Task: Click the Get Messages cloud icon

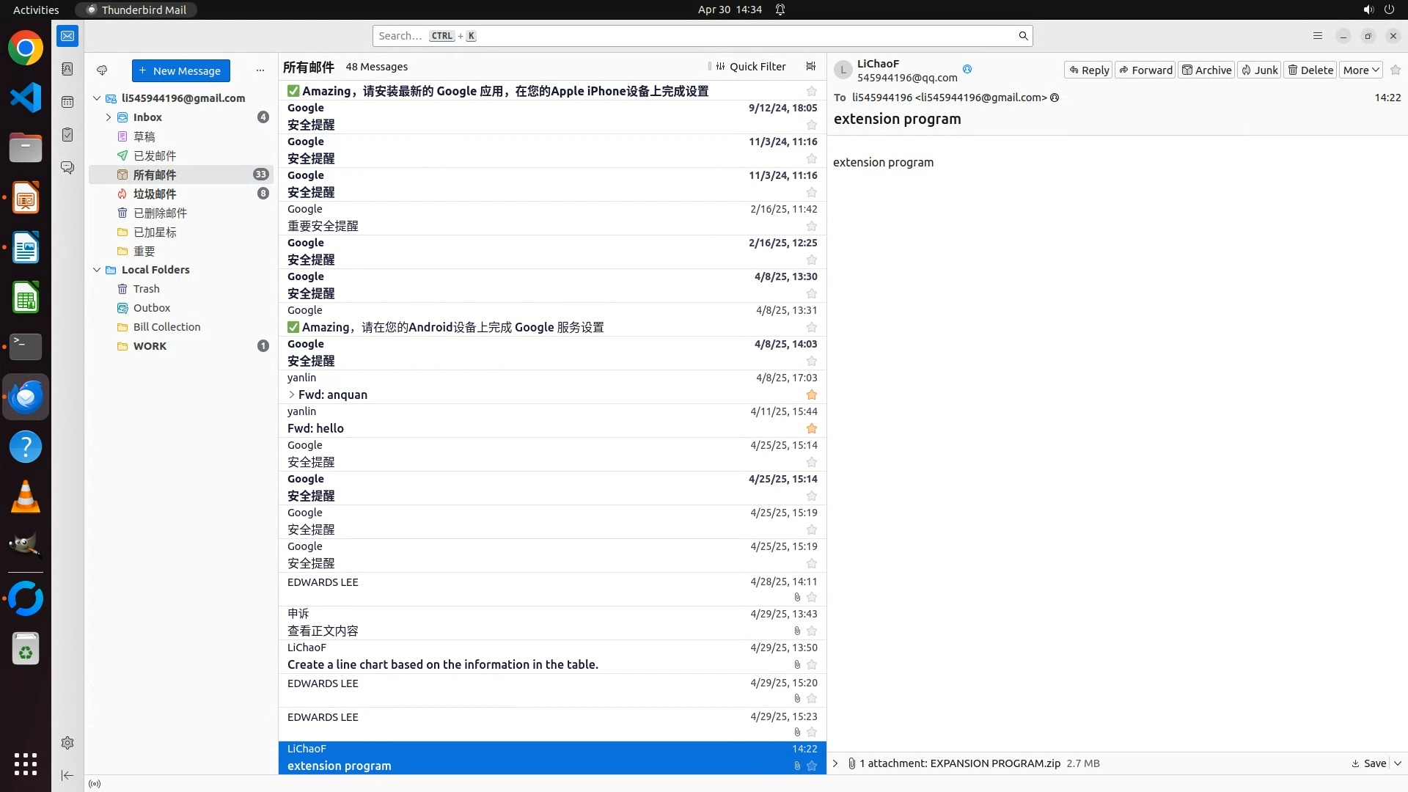Action: (x=102, y=70)
